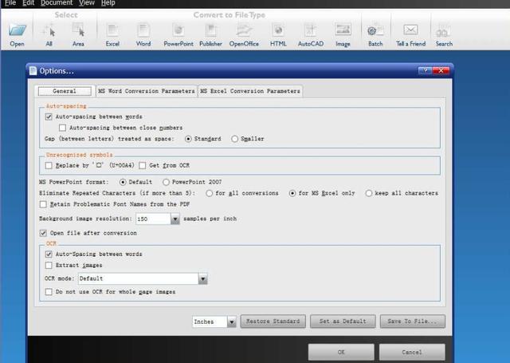
Task: Click the Restore Standard button
Action: coord(273,322)
